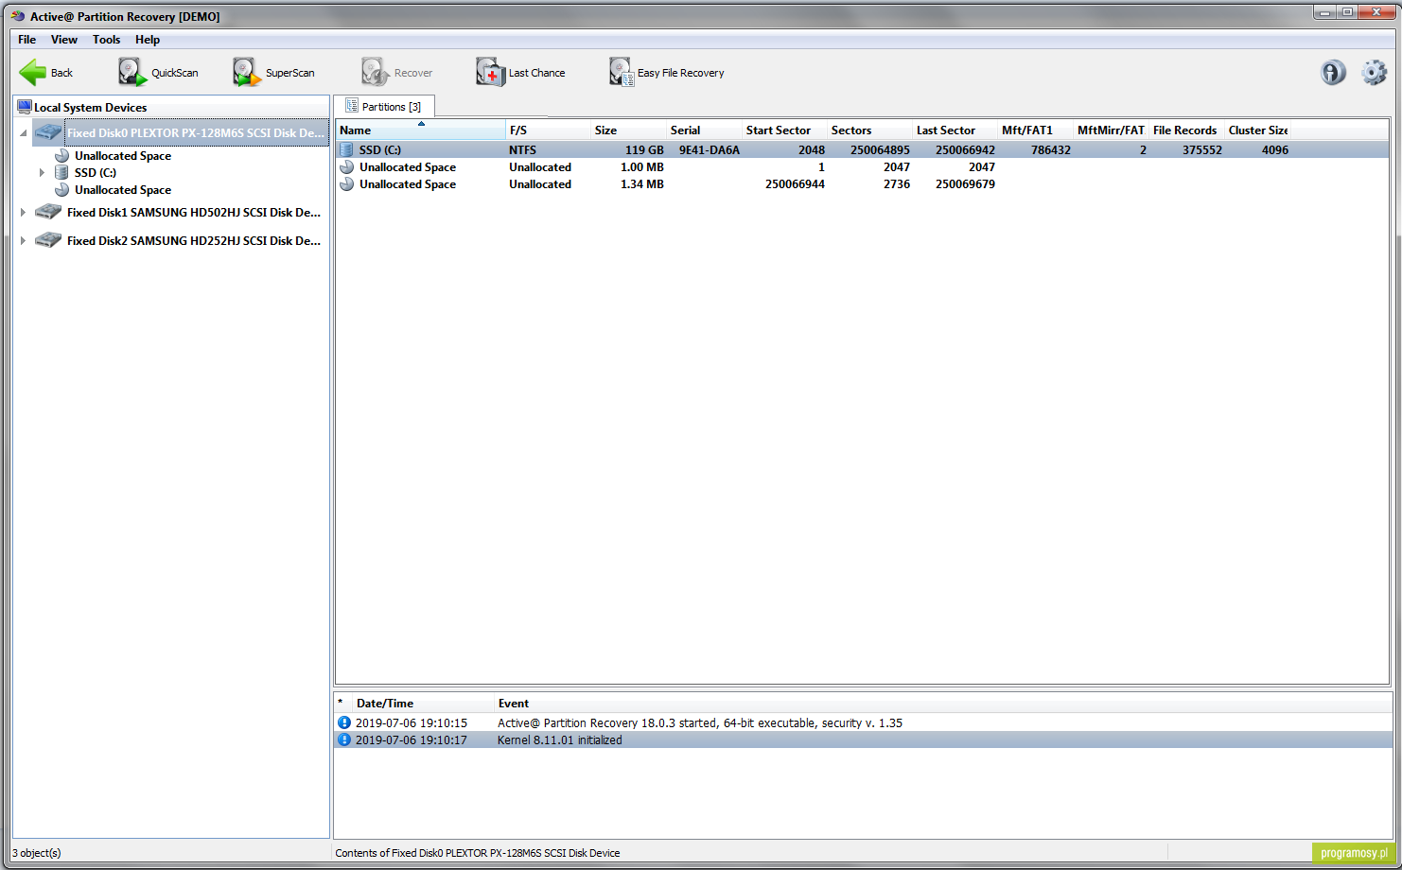Image resolution: width=1402 pixels, height=870 pixels.
Task: Expand the Fixed Disk1 SAMSUNG HD502HJ node
Action: (23, 212)
